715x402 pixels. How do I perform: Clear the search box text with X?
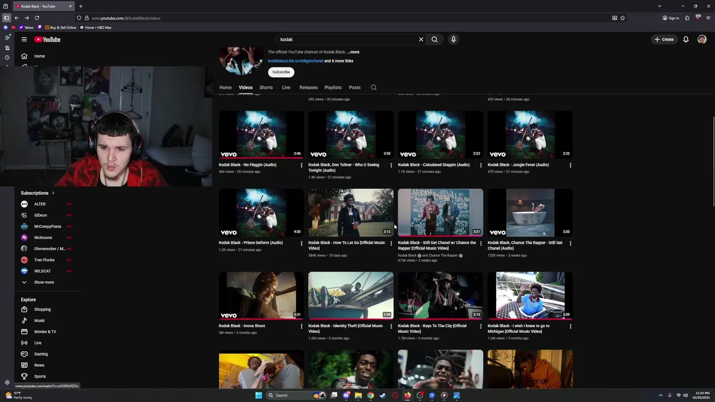421,39
